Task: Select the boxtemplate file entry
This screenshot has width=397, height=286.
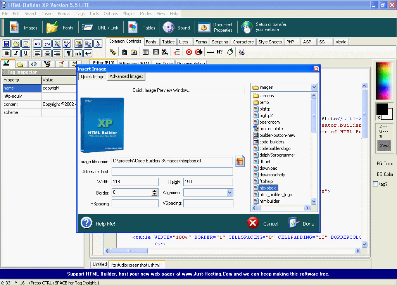Action: [268, 129]
